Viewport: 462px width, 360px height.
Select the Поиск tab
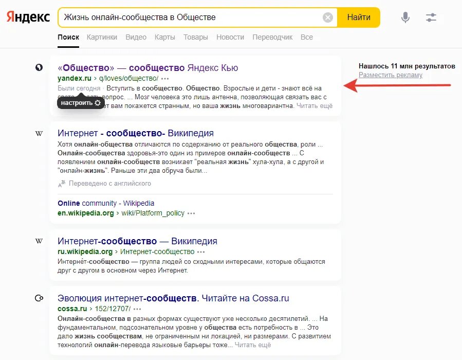pos(68,37)
